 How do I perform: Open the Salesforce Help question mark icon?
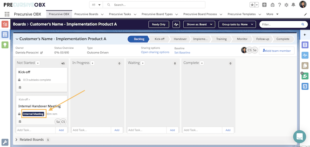pyautogui.click(x=279, y=5)
